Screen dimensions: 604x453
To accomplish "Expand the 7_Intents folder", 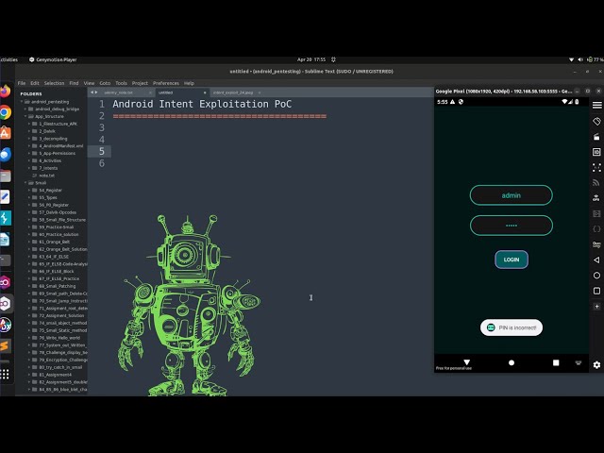I will 29,168.
